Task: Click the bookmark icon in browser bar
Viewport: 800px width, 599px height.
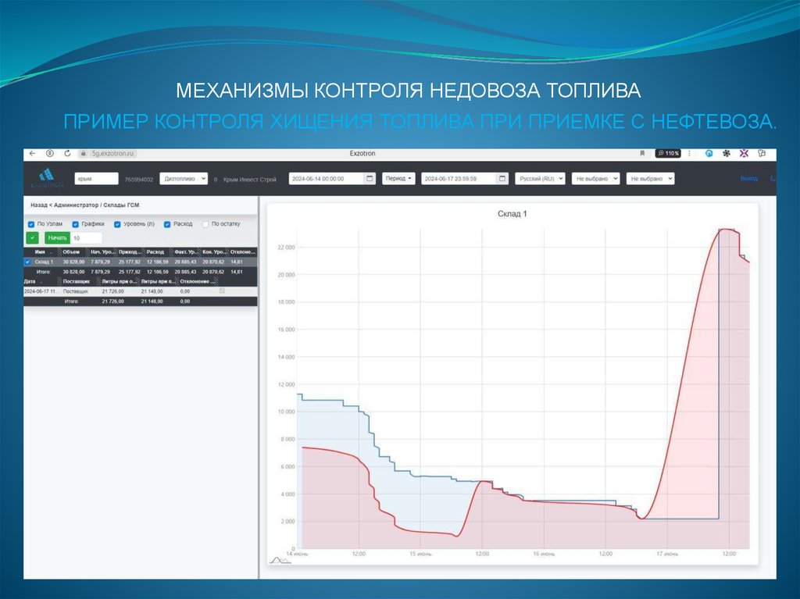Action: click(642, 153)
